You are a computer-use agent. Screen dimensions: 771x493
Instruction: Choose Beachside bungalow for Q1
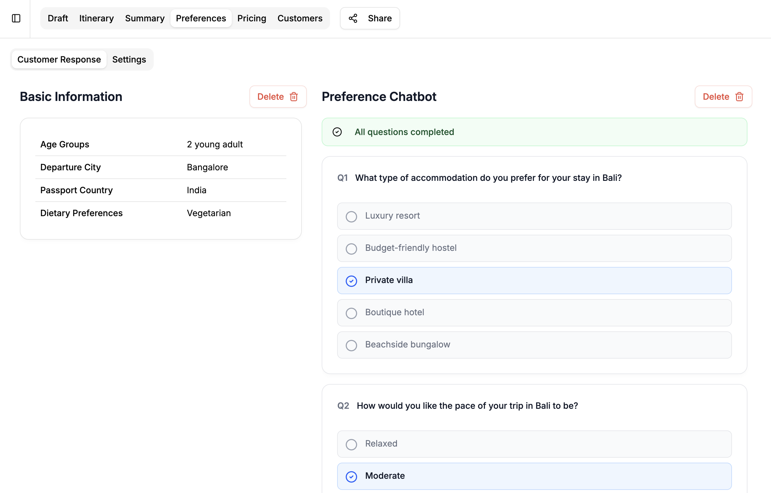click(534, 345)
